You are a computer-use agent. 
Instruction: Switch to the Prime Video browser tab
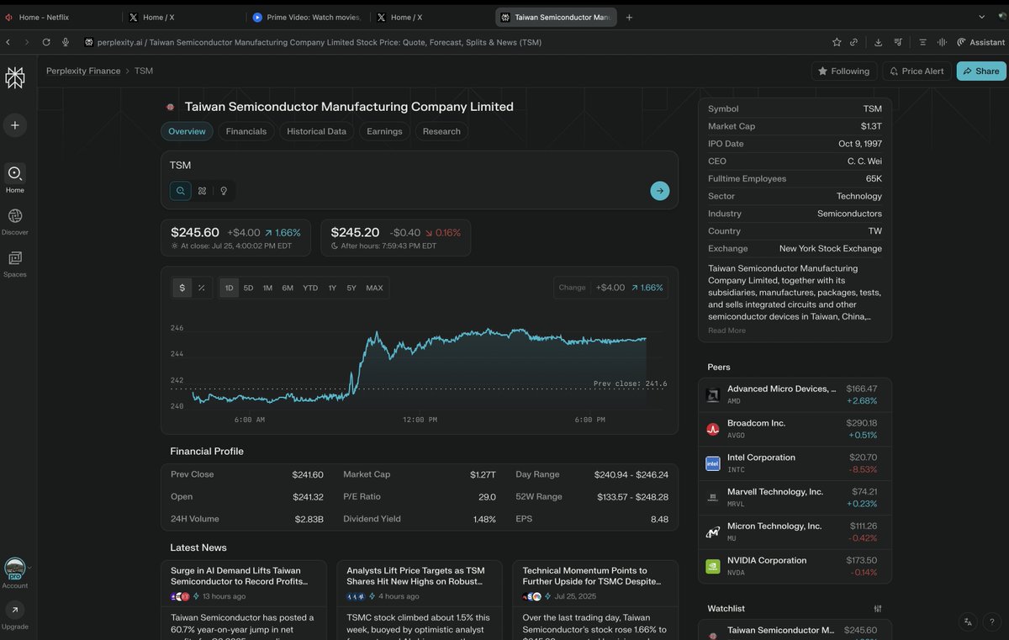(308, 17)
